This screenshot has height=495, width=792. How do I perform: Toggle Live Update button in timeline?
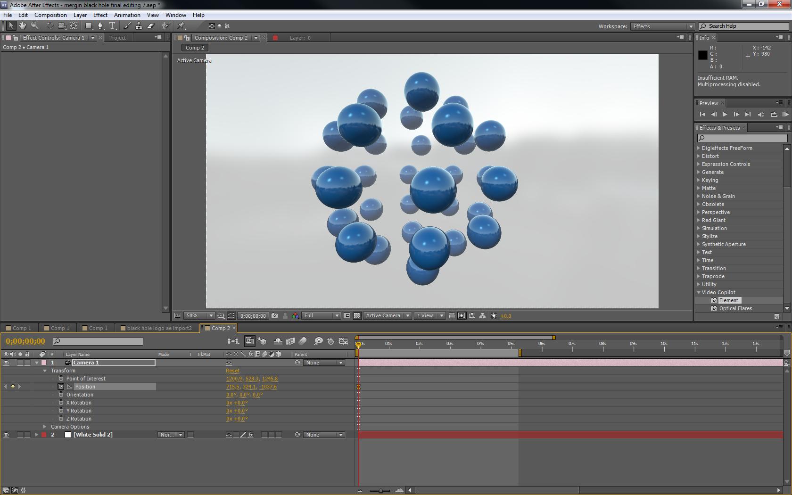250,341
